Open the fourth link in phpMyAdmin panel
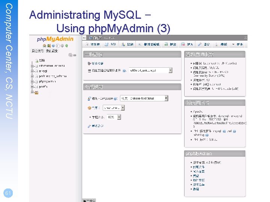 point(196,176)
